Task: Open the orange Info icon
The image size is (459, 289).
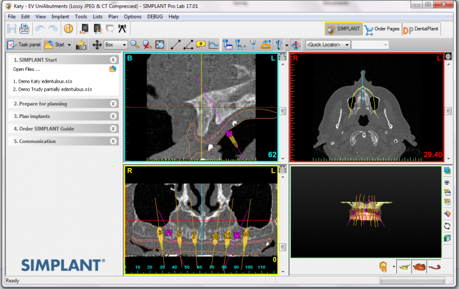Action: [x=68, y=29]
